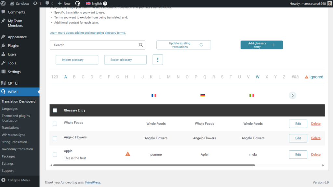Edit the Apple entry

coord(298,155)
